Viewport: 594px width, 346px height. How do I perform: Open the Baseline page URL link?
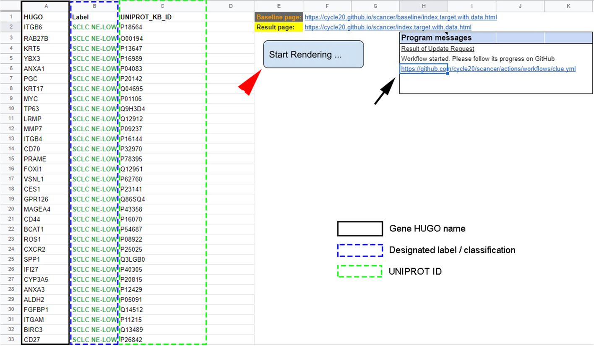(x=401, y=18)
